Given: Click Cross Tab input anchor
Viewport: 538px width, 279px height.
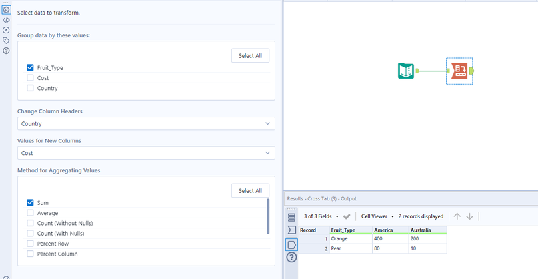Looking at the screenshot, I should click(448, 71).
